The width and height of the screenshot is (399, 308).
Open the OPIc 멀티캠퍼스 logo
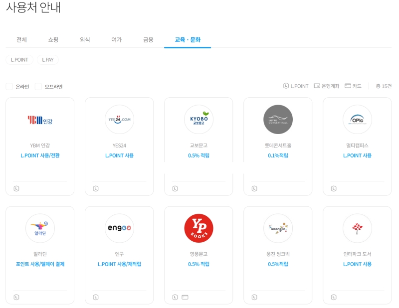[x=357, y=119]
